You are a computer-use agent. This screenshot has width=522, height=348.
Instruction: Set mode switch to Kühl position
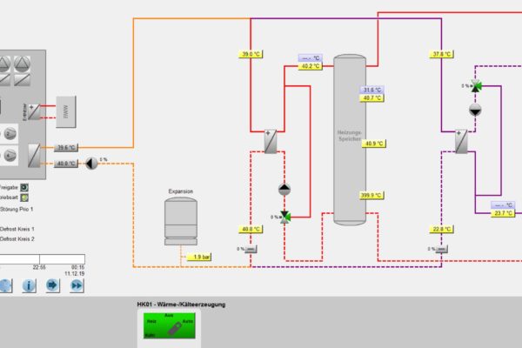coord(150,335)
